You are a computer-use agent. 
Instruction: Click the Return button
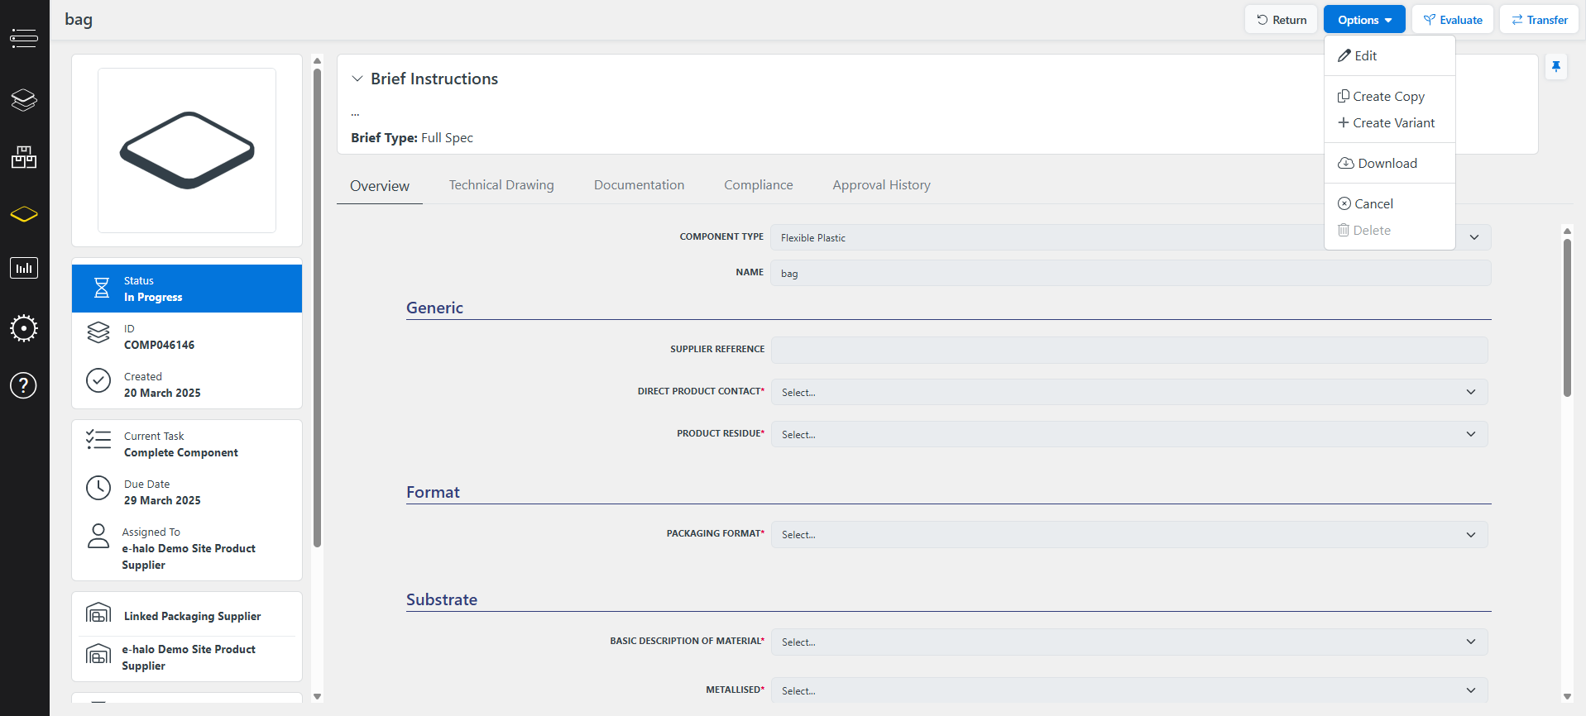coord(1281,20)
